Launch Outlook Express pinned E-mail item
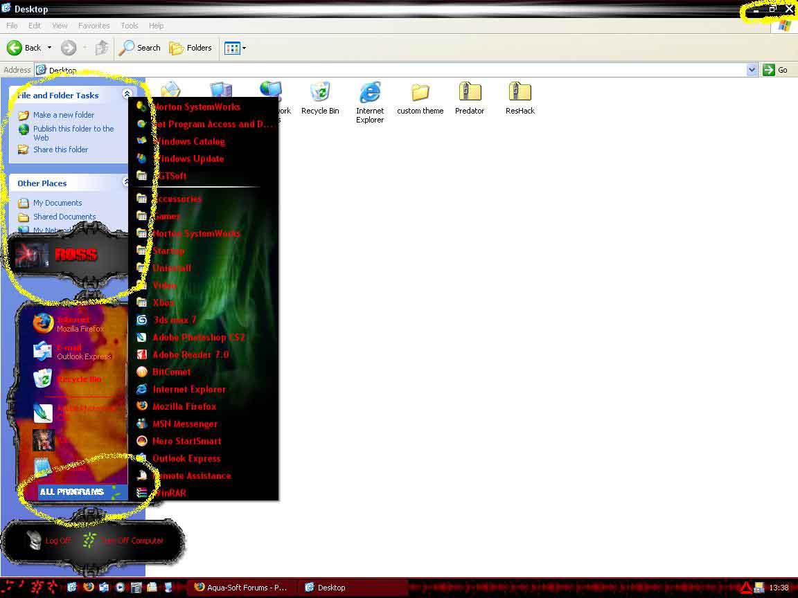Image resolution: width=798 pixels, height=598 pixels. 72,352
